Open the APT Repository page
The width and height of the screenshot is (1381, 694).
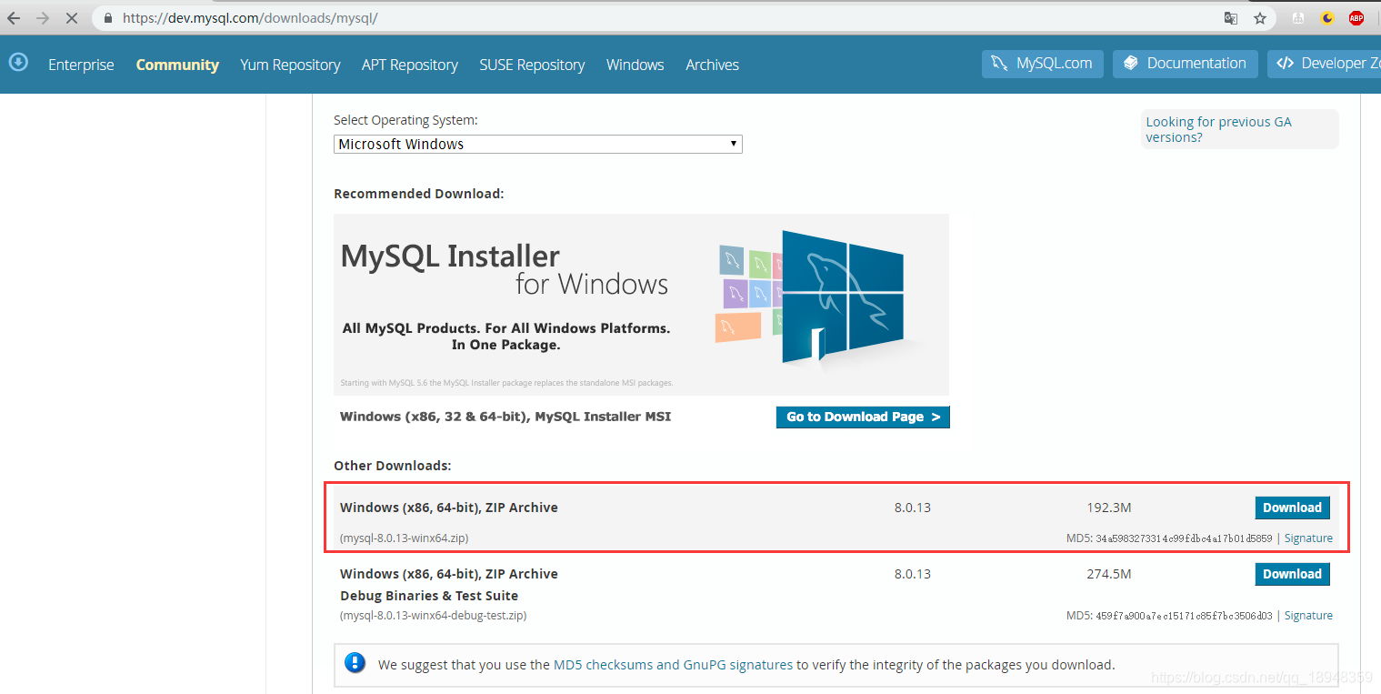(410, 65)
